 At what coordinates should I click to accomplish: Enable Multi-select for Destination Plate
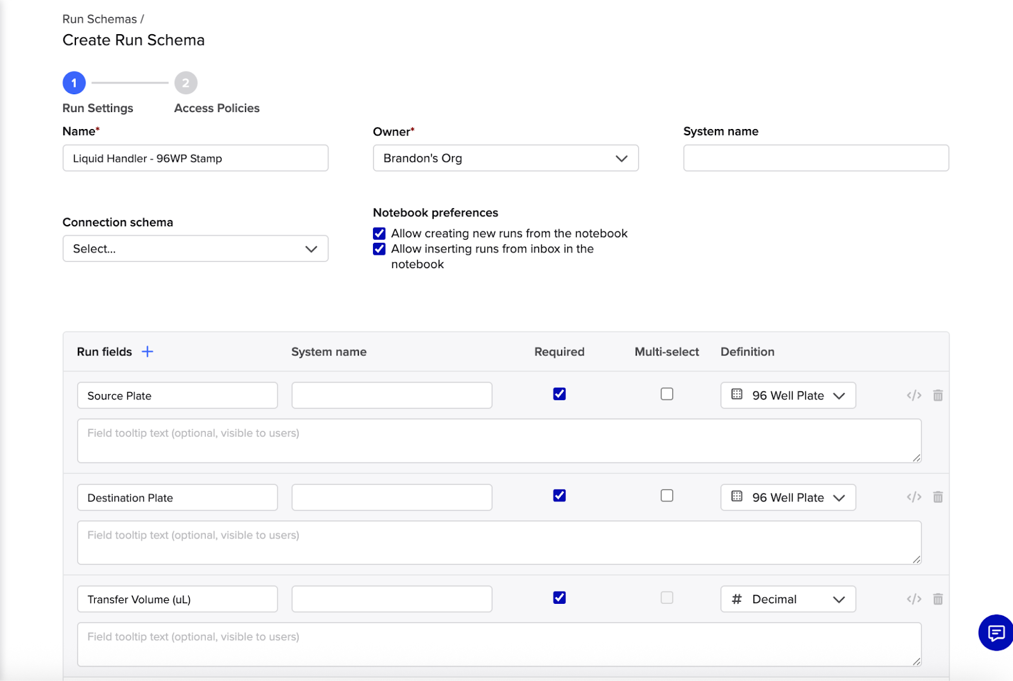(x=667, y=496)
